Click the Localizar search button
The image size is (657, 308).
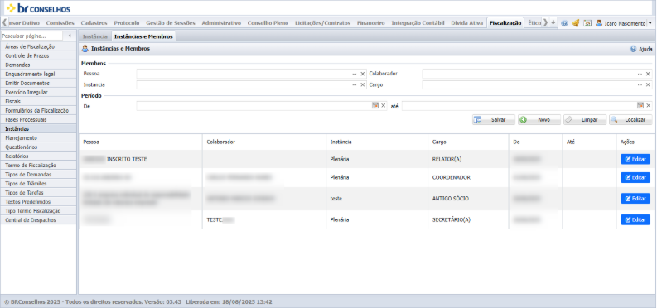pyautogui.click(x=630, y=120)
